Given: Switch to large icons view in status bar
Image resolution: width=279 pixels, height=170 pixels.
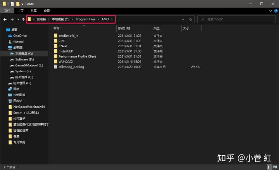Looking at the screenshot, I should click(x=275, y=167).
